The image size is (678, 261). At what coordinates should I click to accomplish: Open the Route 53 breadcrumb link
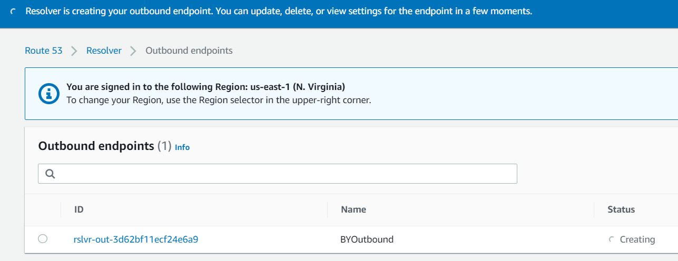point(44,51)
